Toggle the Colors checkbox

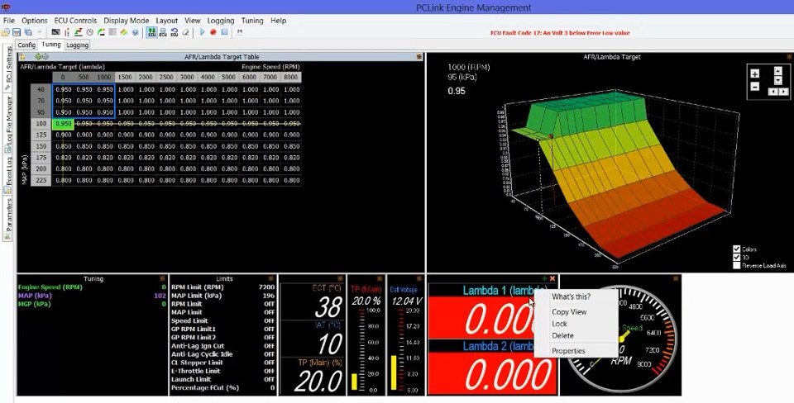pyautogui.click(x=737, y=249)
